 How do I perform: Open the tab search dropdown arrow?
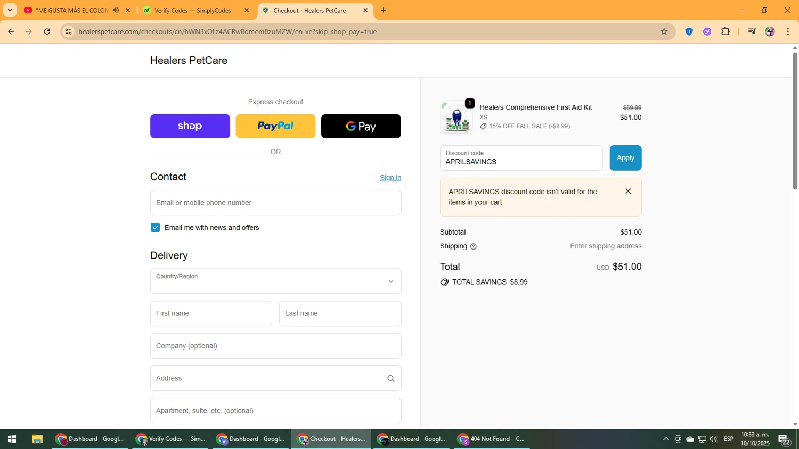click(10, 10)
